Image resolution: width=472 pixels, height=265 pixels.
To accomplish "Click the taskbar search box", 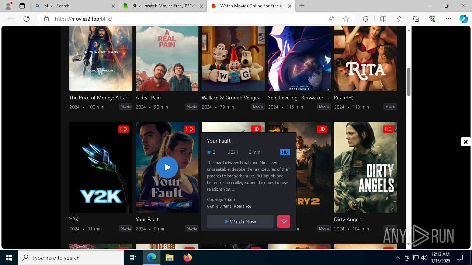I will coord(71,258).
